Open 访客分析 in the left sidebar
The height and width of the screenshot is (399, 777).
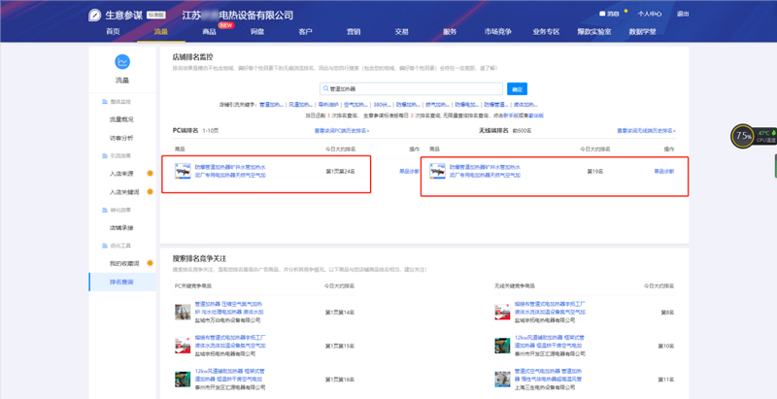121,138
